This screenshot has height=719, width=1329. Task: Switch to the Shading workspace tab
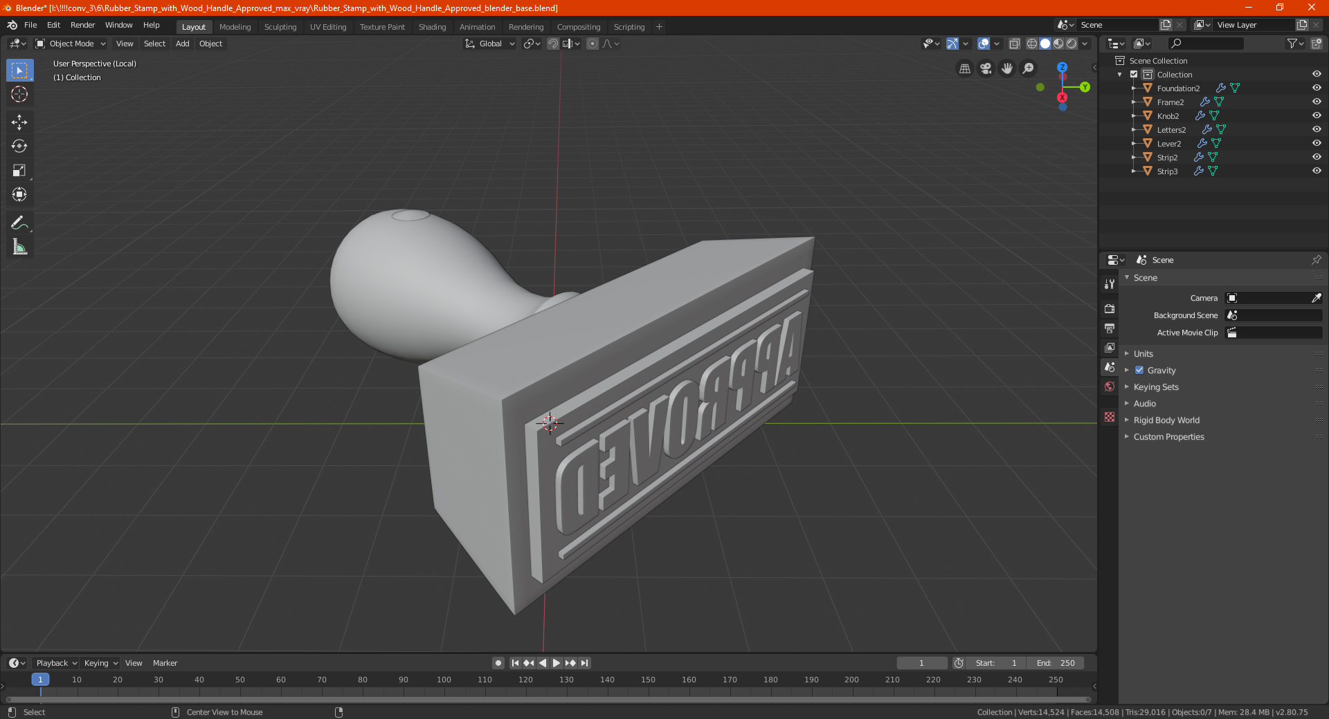click(x=432, y=27)
